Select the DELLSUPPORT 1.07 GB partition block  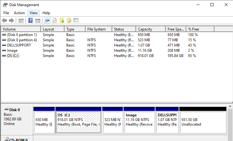tap(167, 120)
